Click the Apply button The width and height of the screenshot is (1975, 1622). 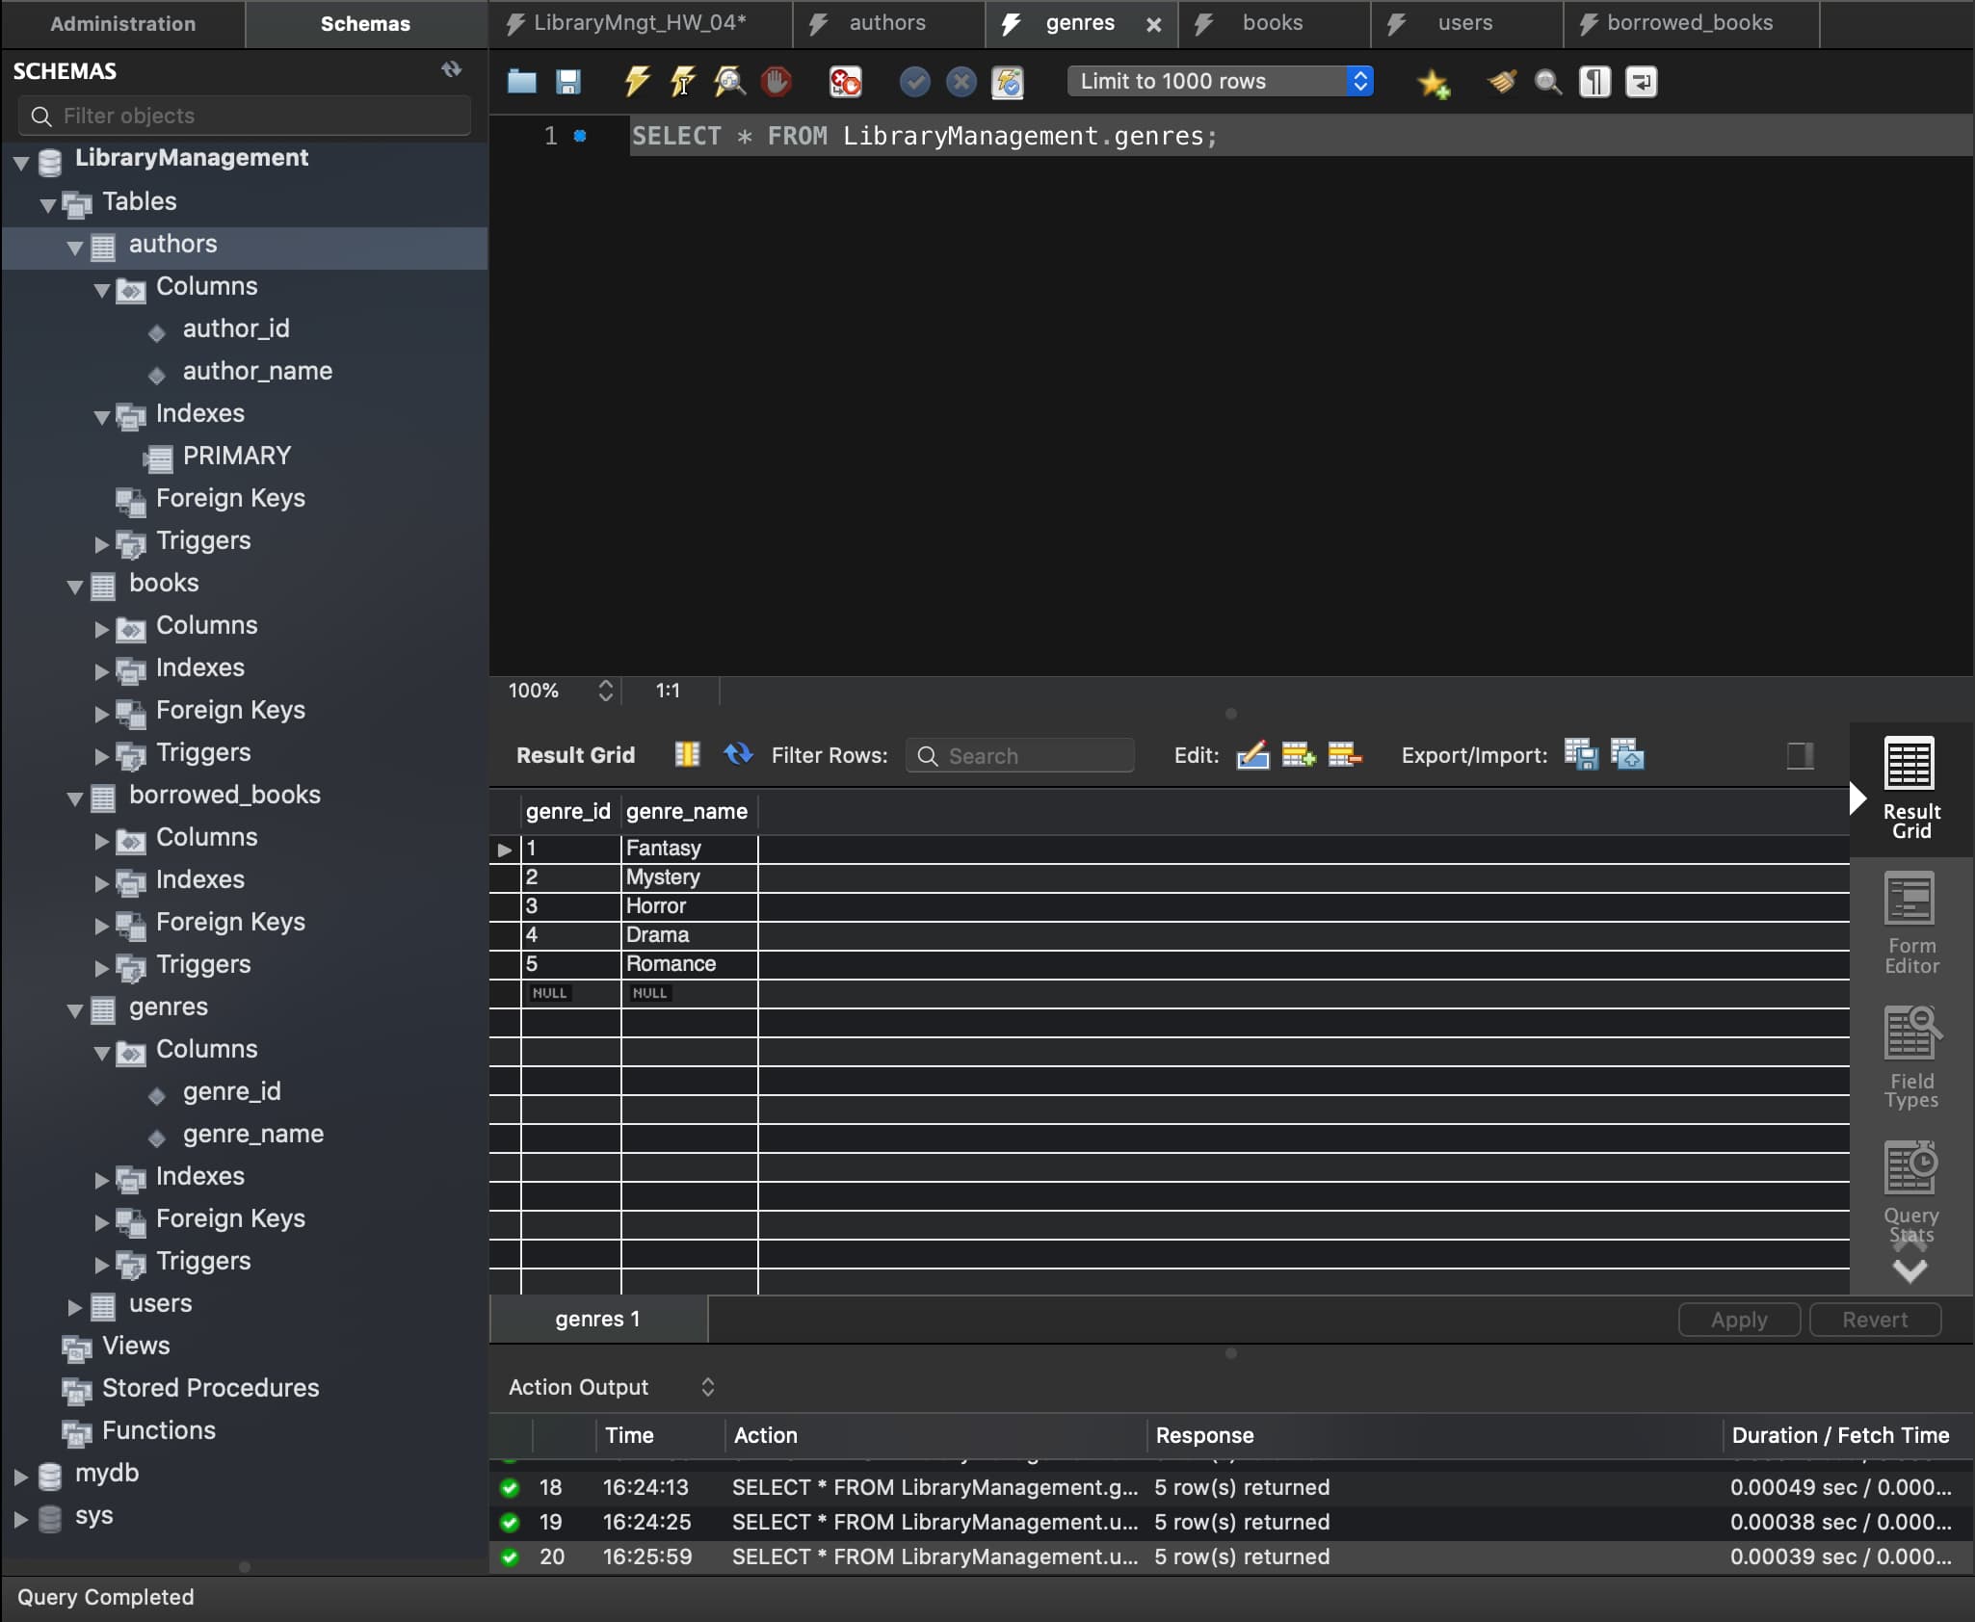1738,1320
